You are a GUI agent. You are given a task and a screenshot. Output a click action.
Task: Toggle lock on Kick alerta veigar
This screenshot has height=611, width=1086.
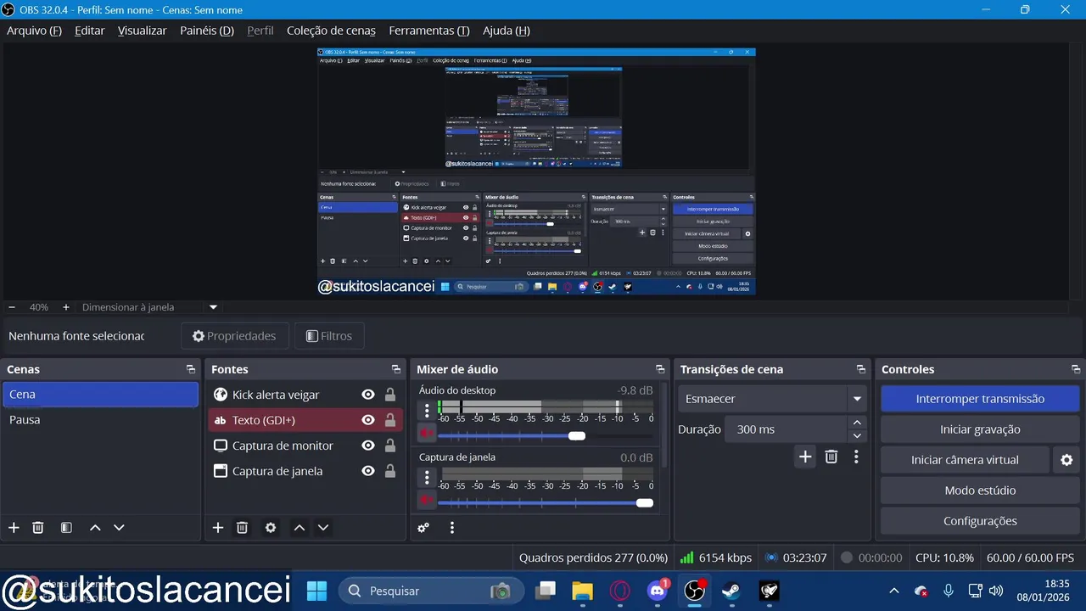tap(390, 395)
